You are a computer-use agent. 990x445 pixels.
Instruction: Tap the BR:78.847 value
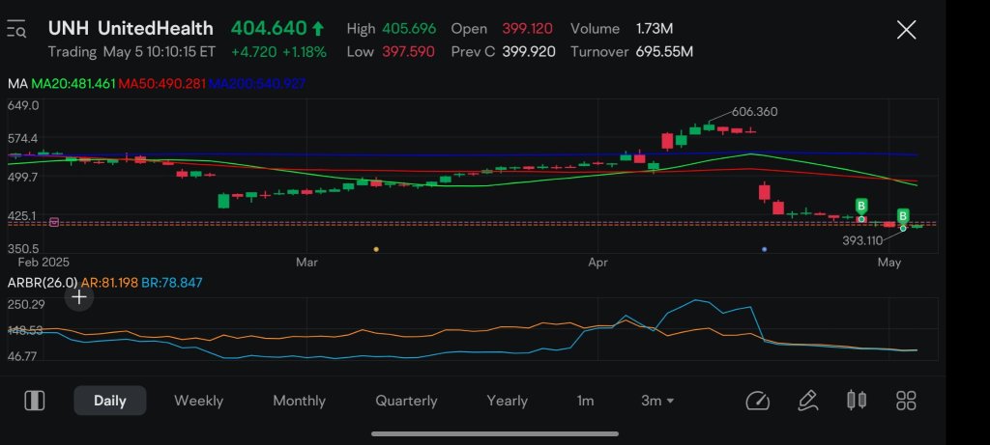172,283
